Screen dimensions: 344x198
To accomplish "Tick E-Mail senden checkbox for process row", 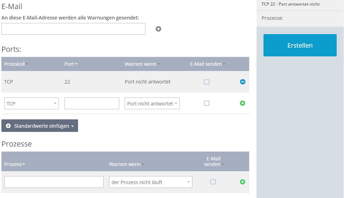I will point(213,182).
